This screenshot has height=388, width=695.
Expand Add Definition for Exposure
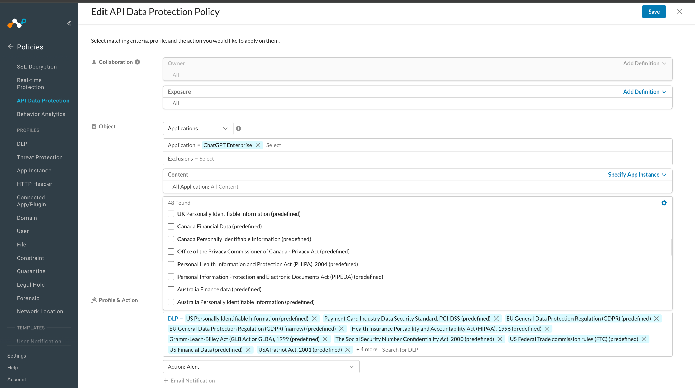pos(645,91)
